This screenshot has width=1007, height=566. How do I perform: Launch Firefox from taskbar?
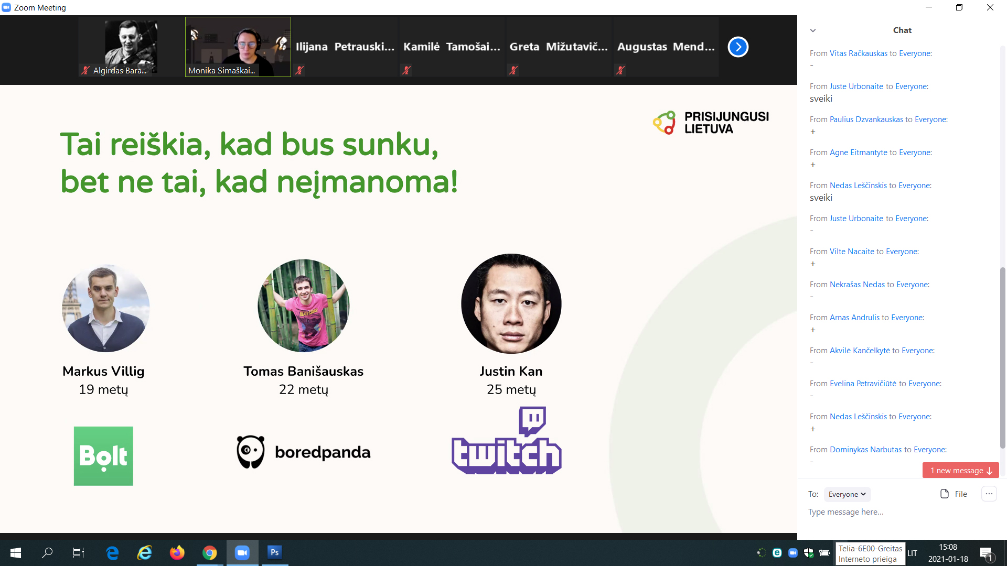177,553
